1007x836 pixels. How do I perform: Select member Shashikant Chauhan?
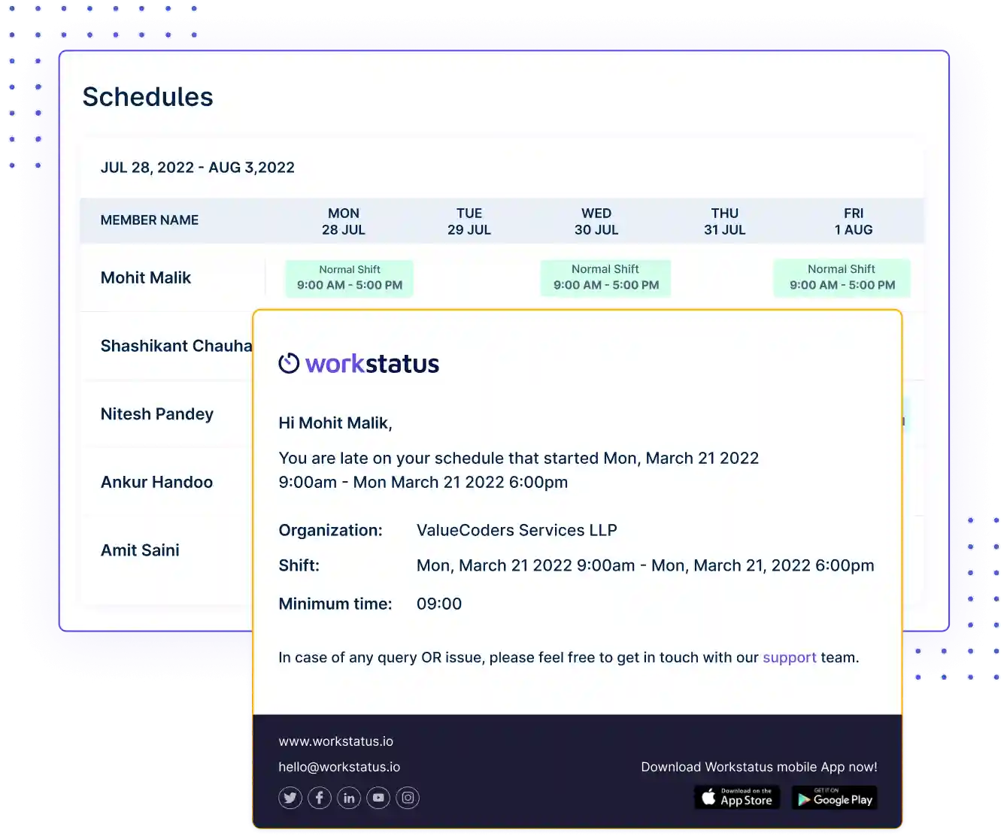(x=177, y=346)
